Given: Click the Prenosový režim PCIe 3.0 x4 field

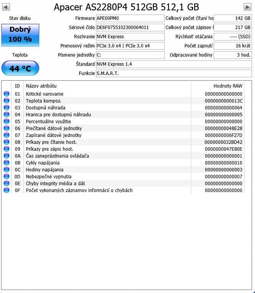Looking at the screenshot, I should pyautogui.click(x=130, y=46).
